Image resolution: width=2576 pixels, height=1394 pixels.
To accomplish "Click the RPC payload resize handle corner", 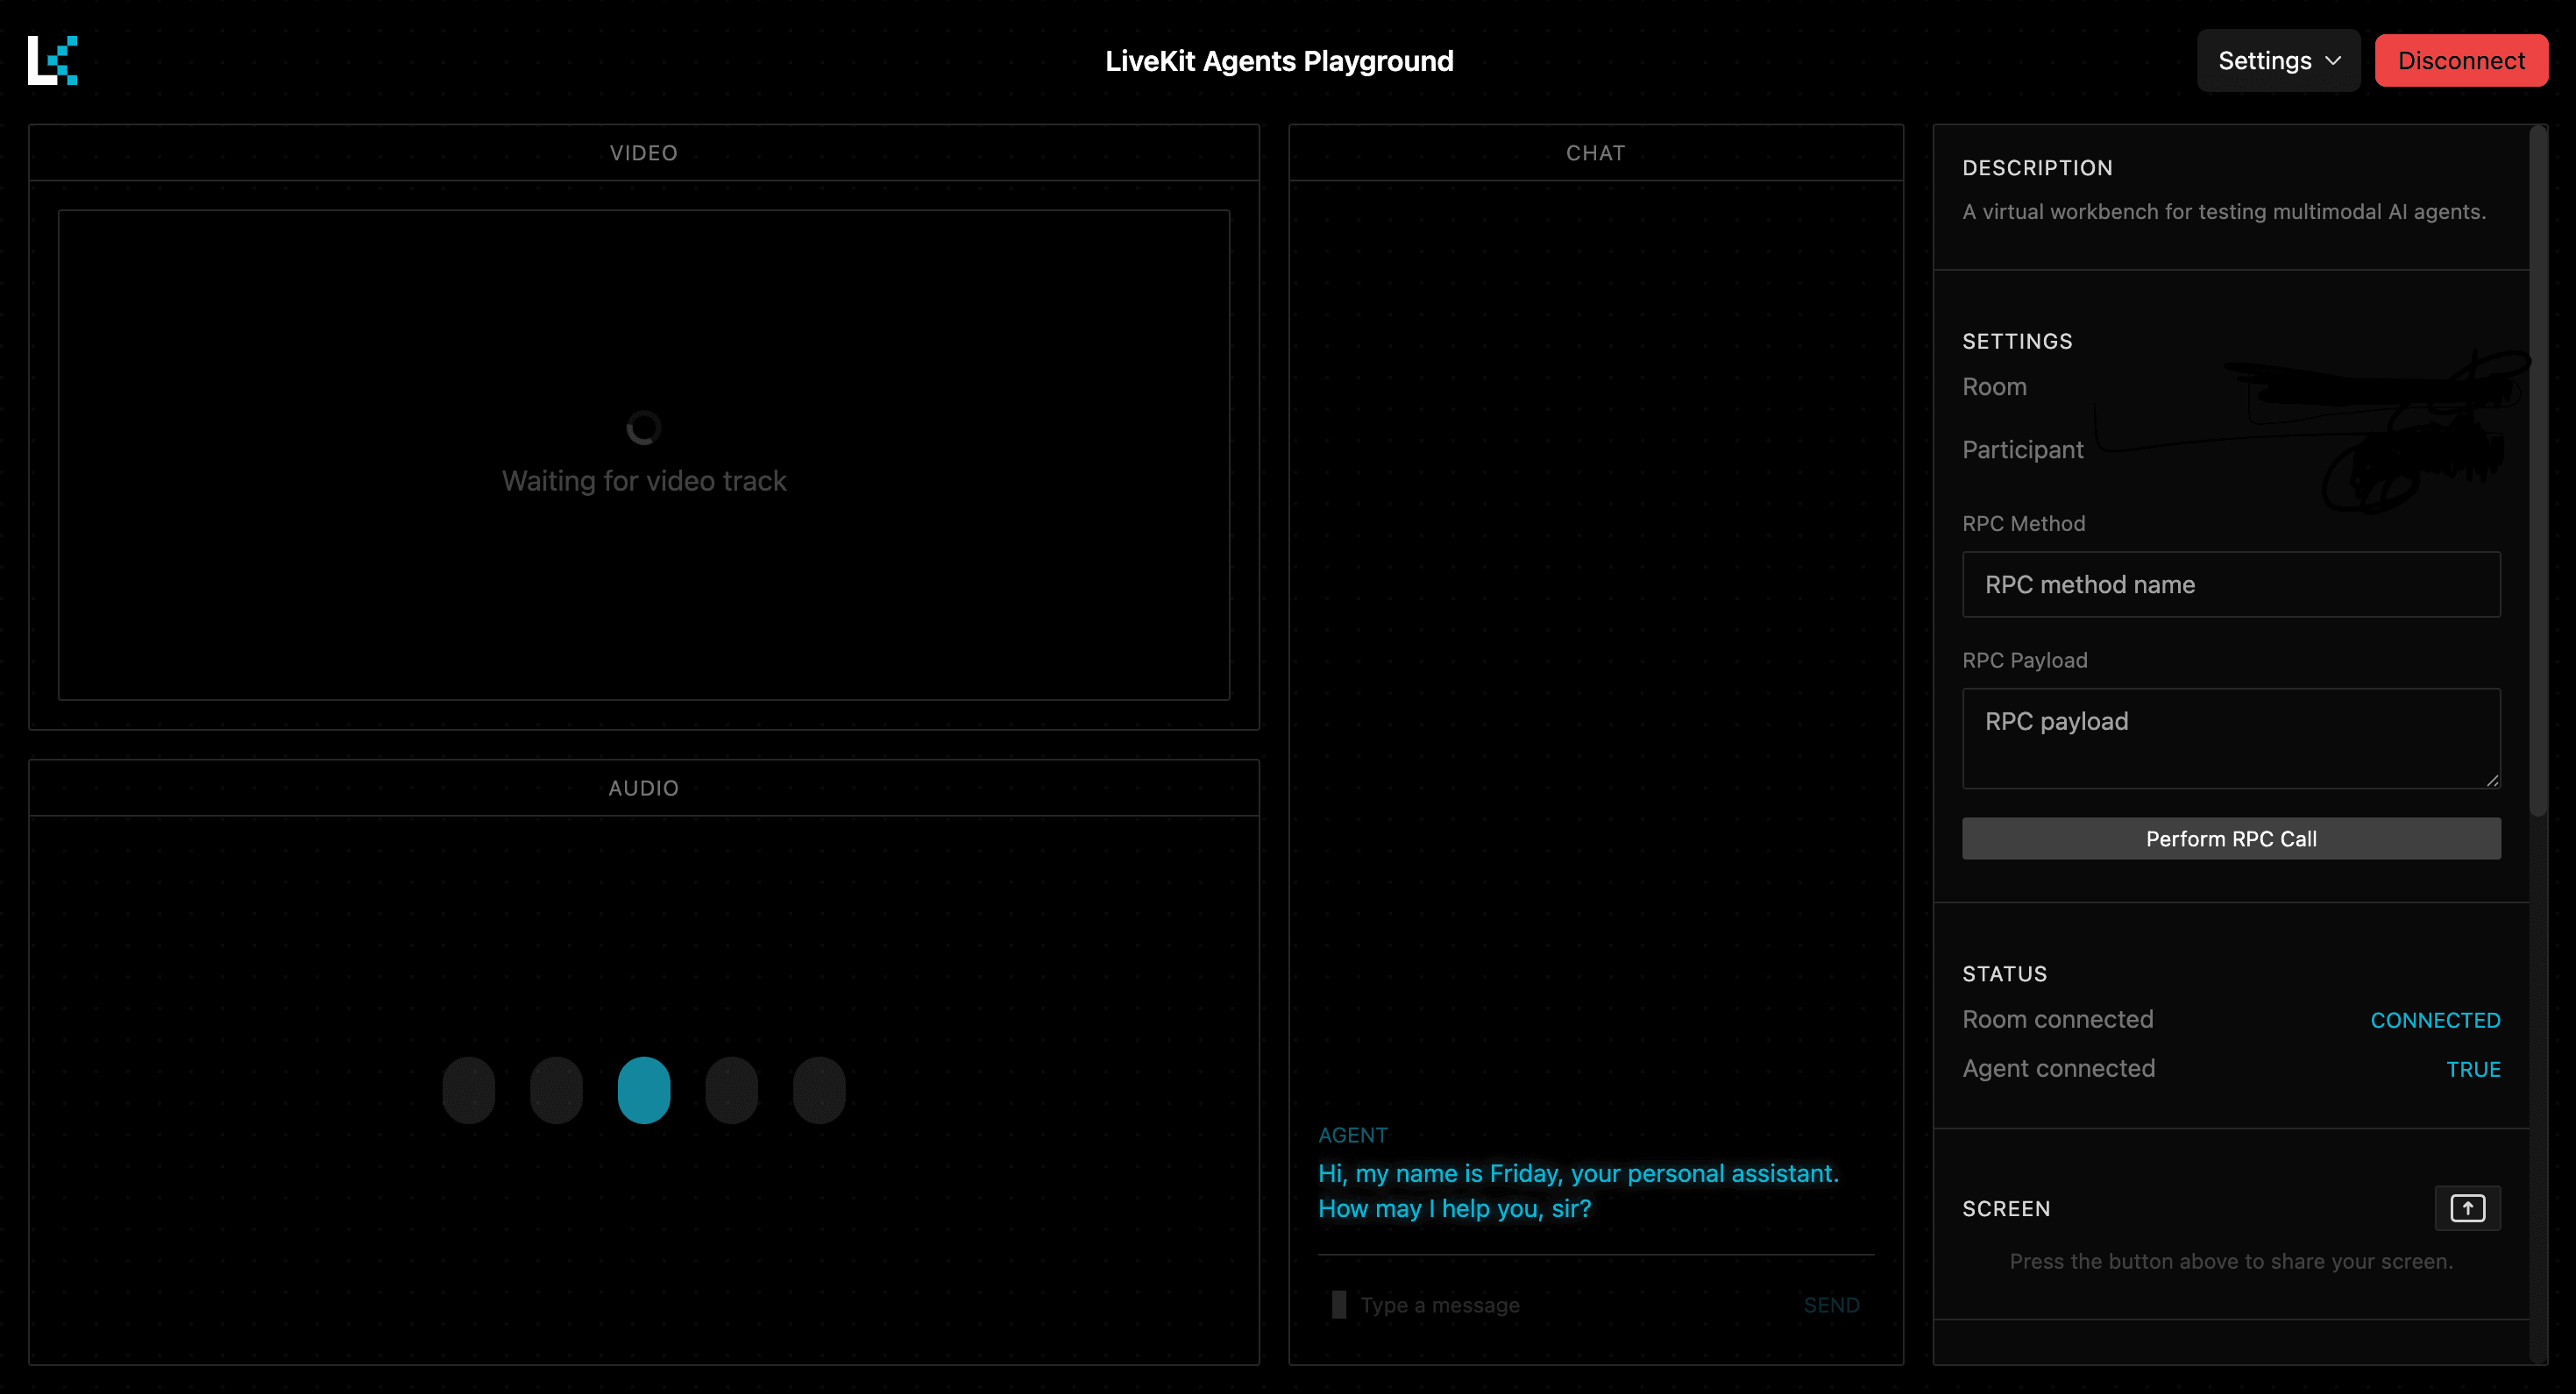I will pyautogui.click(x=2492, y=780).
